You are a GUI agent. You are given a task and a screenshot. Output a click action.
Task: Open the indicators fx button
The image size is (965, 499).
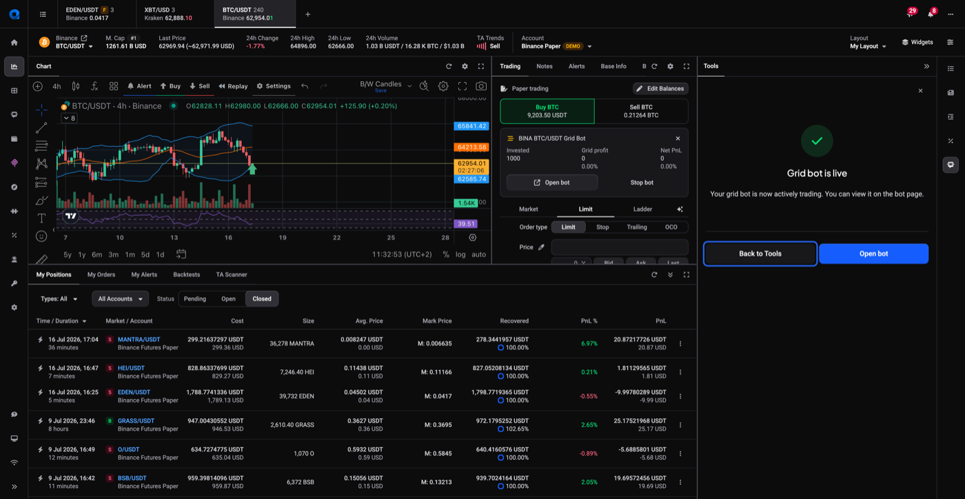click(94, 86)
